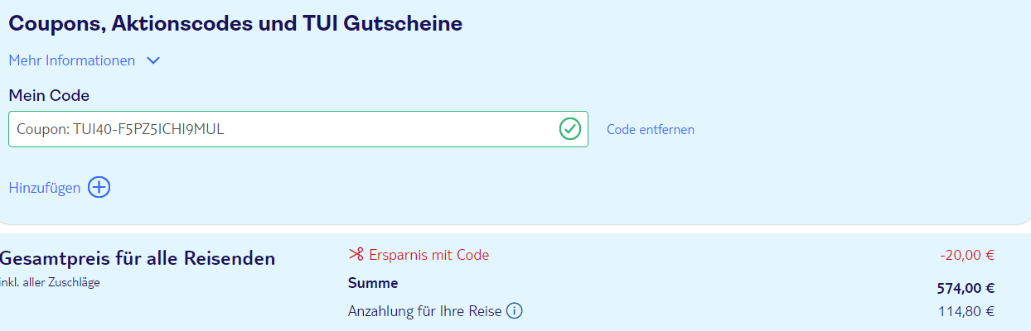Expand the chevron beside Mehr Informationen

click(153, 60)
